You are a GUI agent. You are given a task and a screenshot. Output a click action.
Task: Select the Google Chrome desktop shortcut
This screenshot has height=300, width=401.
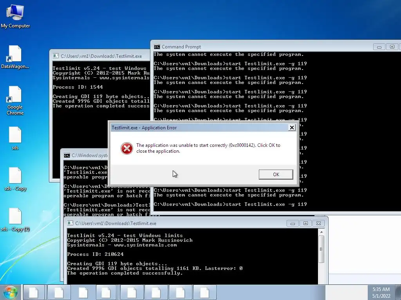[15, 100]
